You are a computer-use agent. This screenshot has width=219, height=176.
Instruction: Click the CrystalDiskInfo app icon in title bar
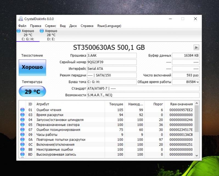coord(21,19)
